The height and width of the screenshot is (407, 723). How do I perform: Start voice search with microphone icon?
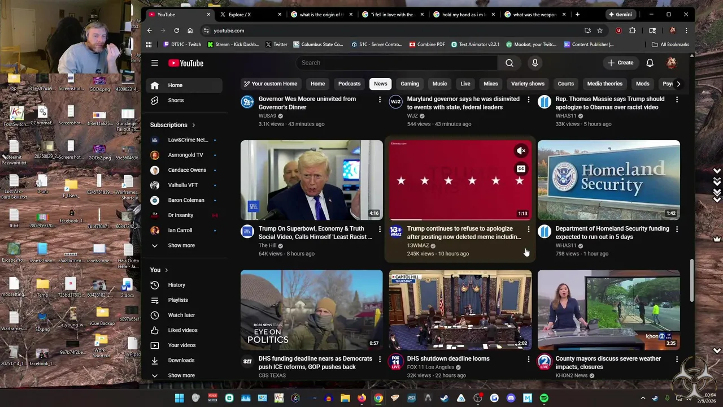(x=535, y=63)
